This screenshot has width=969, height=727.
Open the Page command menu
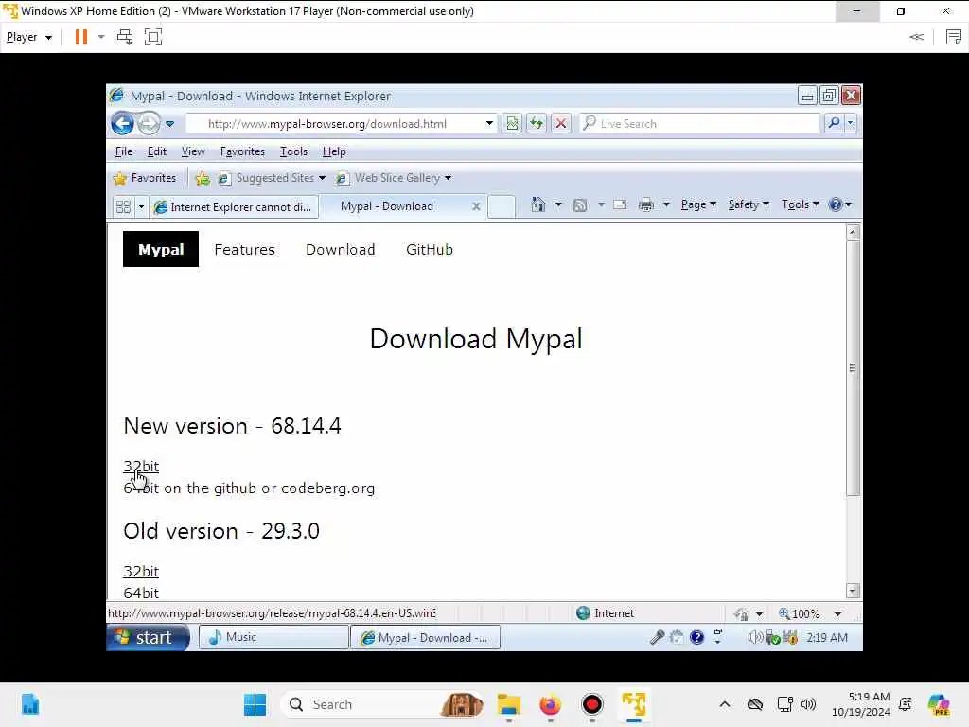[x=698, y=204]
